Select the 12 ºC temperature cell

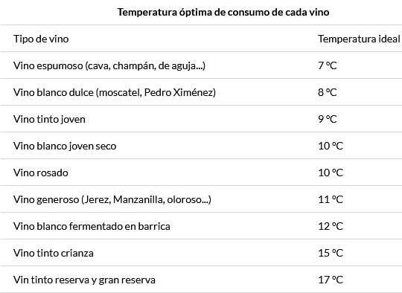[x=331, y=226]
